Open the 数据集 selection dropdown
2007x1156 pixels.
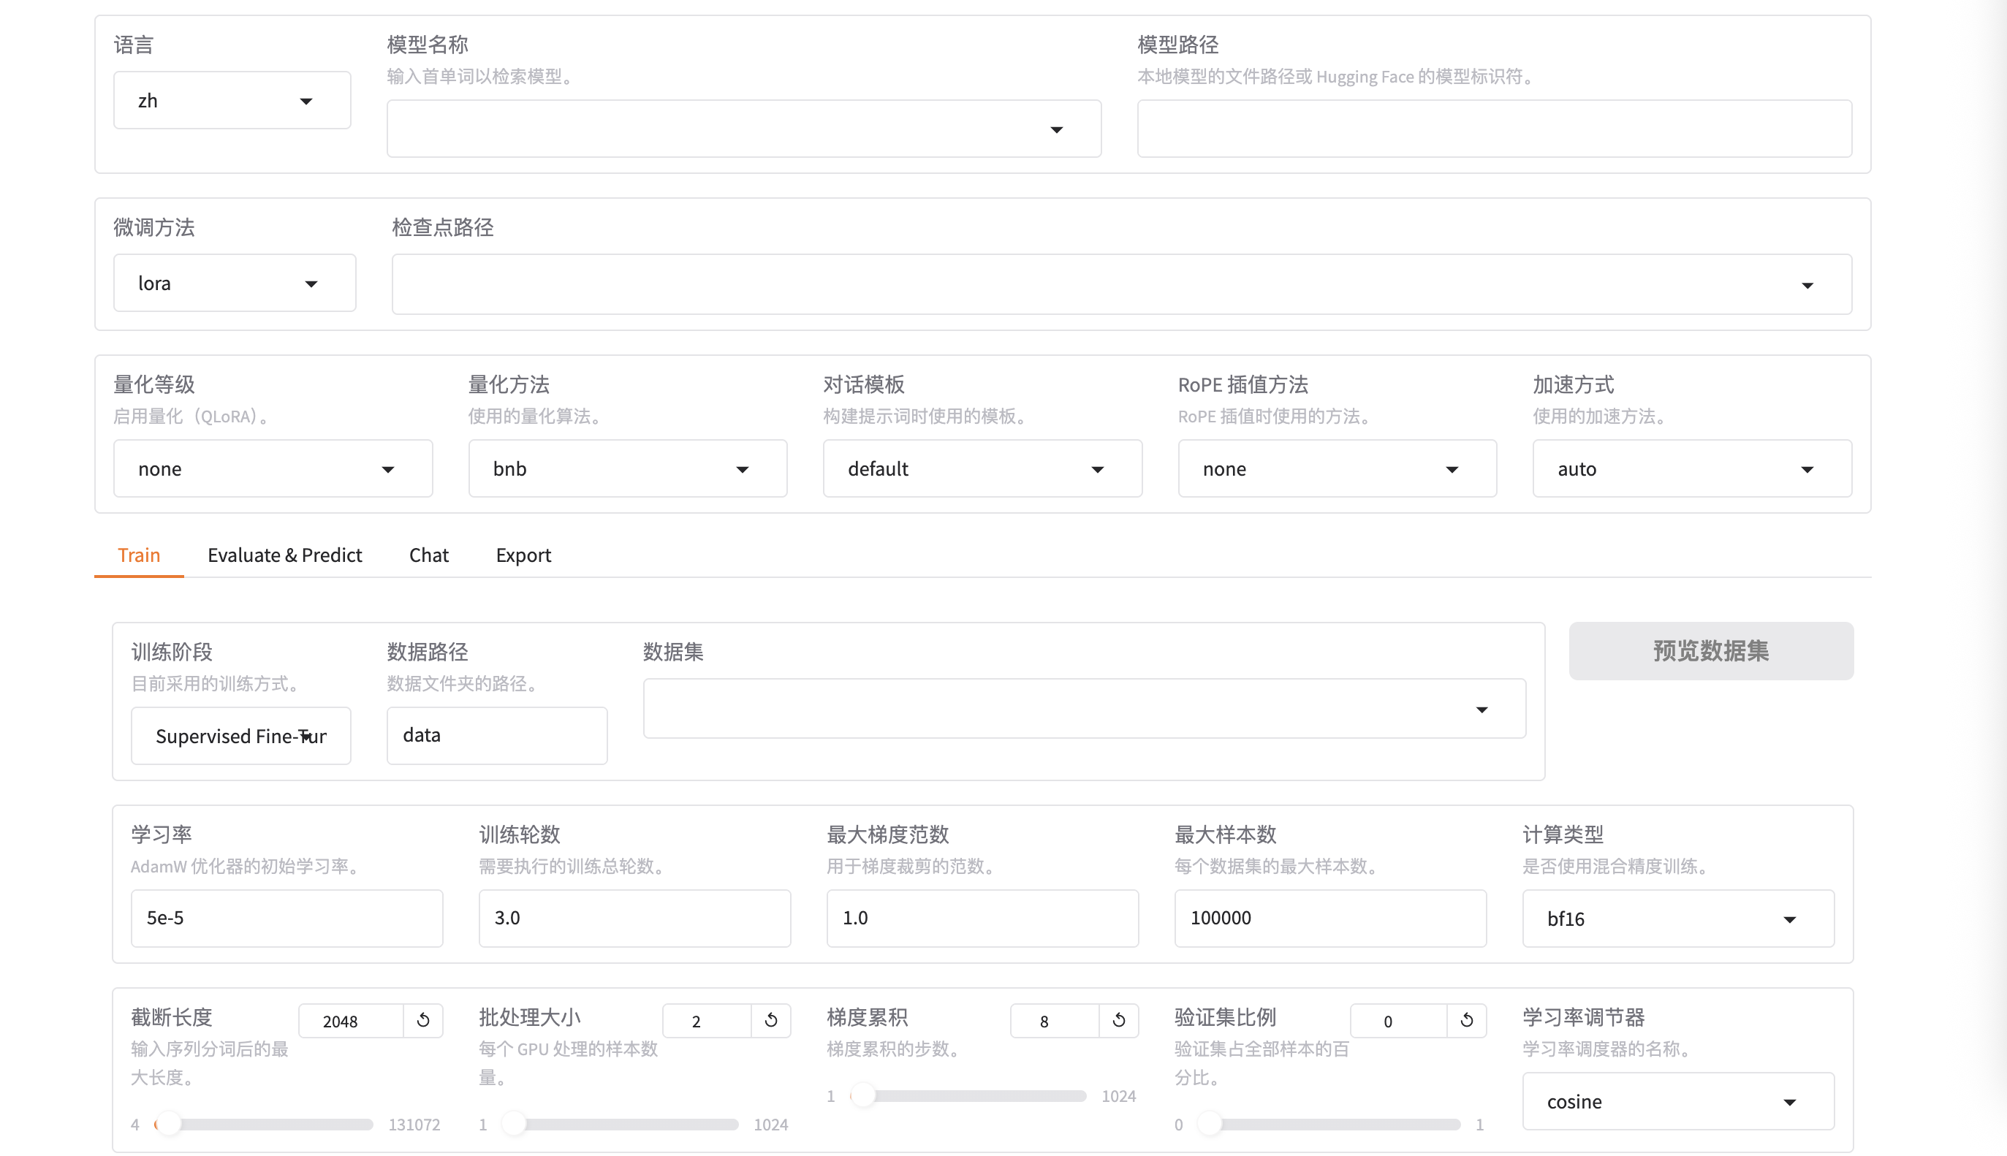coord(1084,709)
